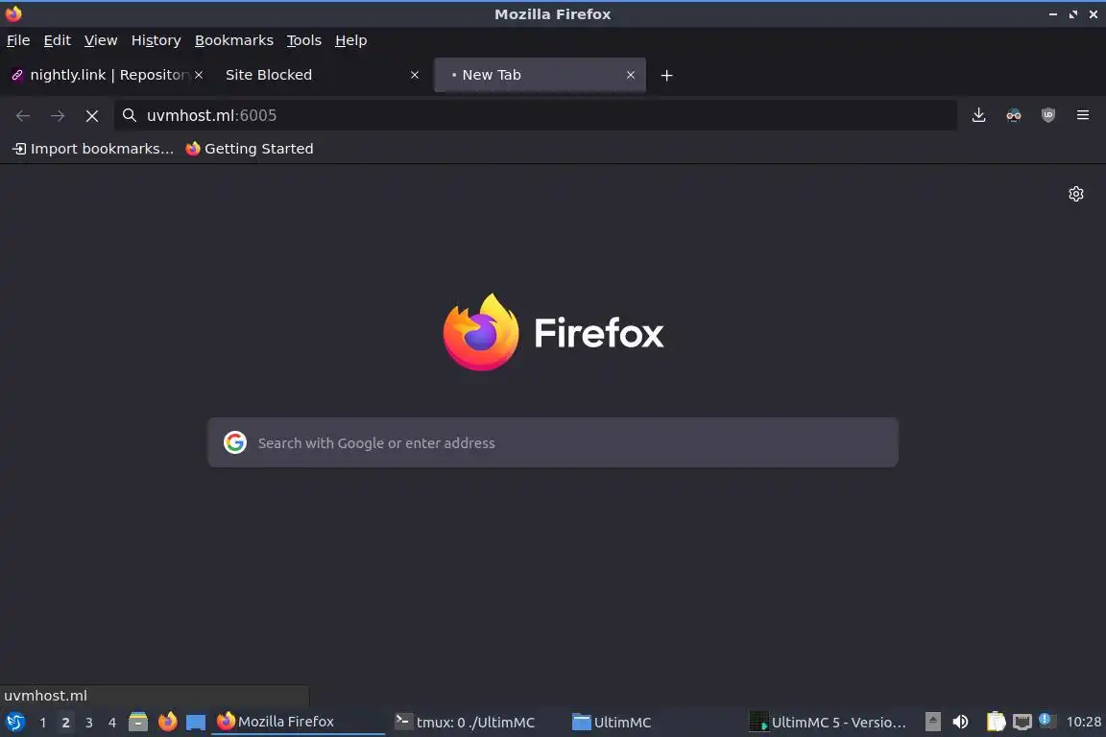This screenshot has width=1106, height=737.
Task: Switch to the UltimMC 5 - Versio... window
Action: (830, 722)
